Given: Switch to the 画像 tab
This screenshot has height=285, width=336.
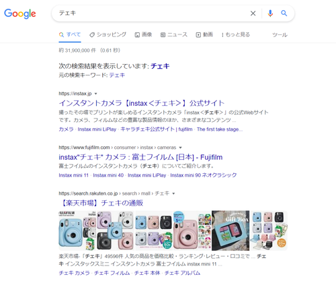Looking at the screenshot, I should [x=143, y=34].
